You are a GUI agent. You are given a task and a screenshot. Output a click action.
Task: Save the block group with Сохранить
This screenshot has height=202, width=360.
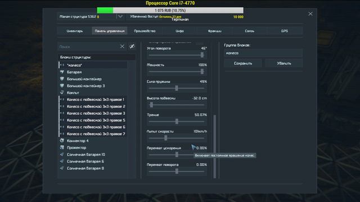pos(243,63)
